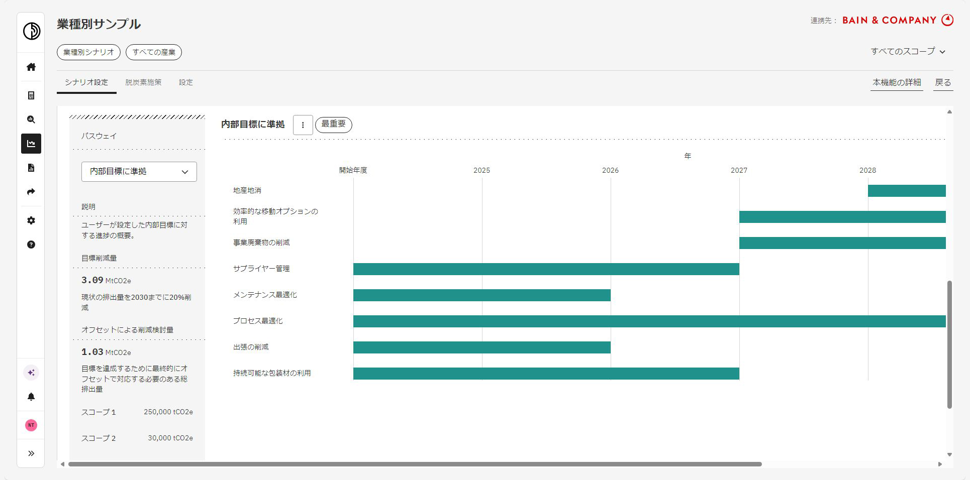Image resolution: width=970 pixels, height=480 pixels.
Task: Click the 2027 year header
Action: 739,171
